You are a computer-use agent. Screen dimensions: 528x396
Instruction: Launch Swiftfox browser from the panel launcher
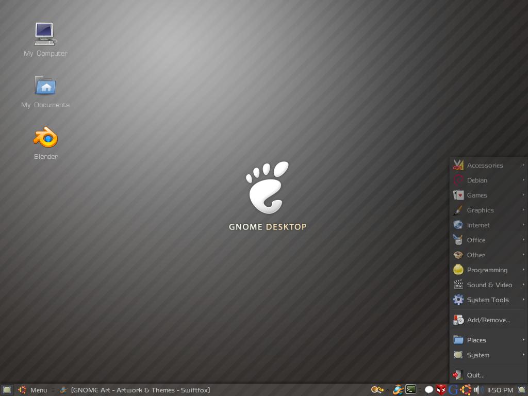(398, 390)
